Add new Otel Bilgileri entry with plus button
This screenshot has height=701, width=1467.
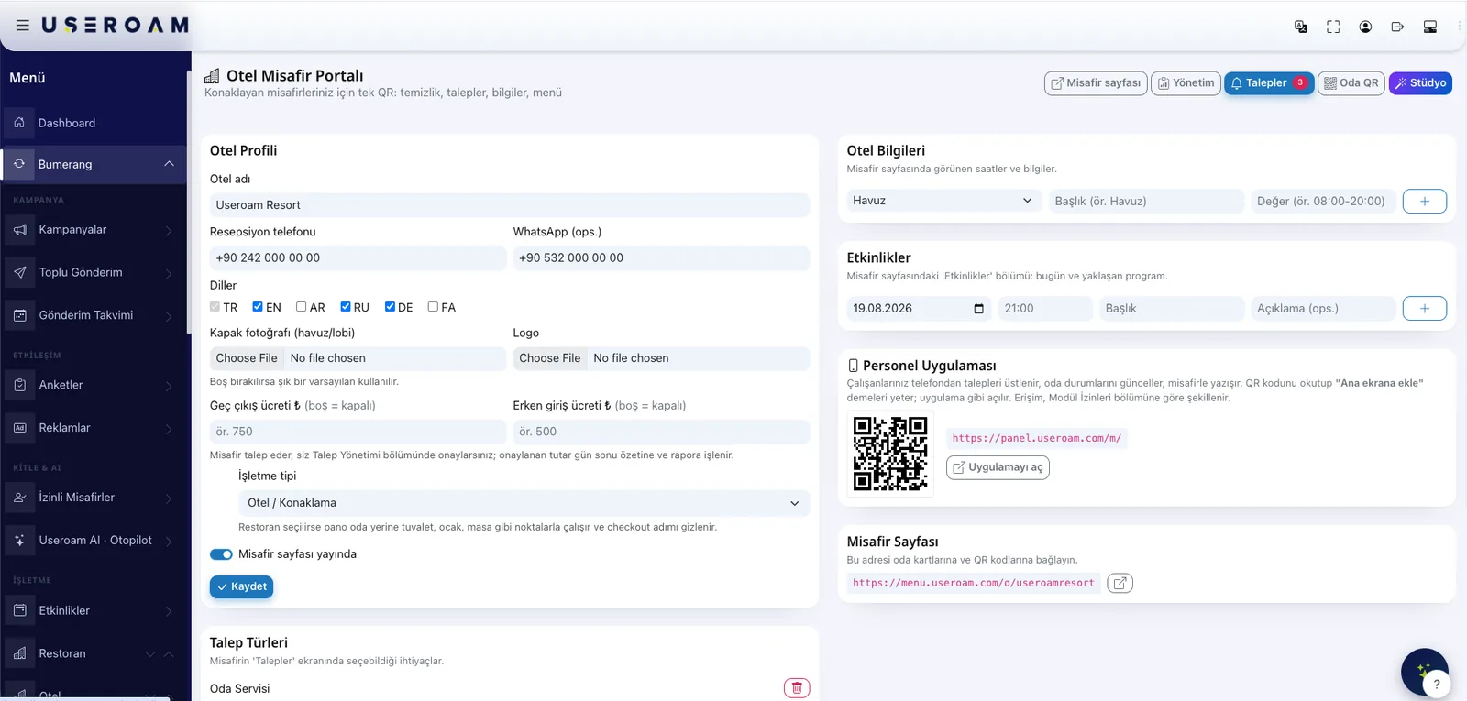point(1424,201)
